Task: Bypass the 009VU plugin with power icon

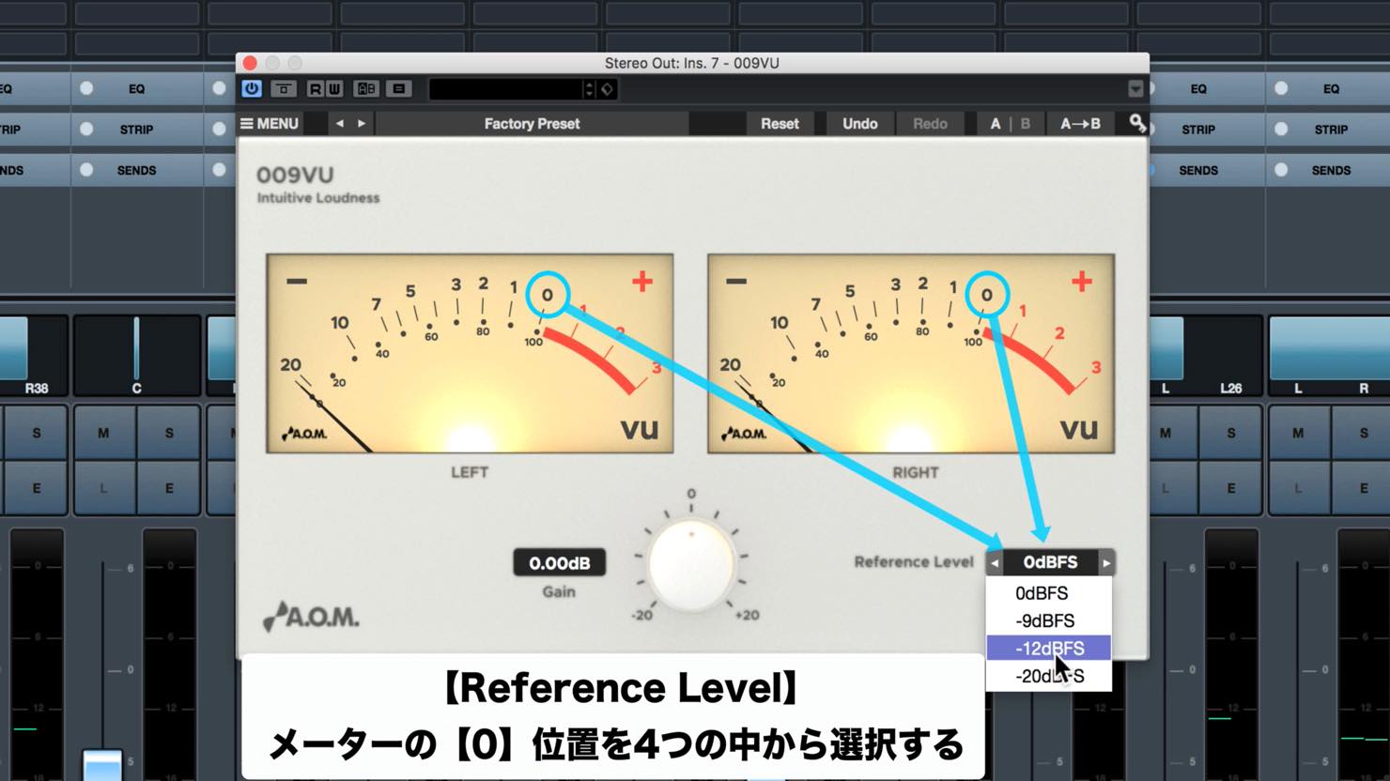Action: [x=252, y=89]
